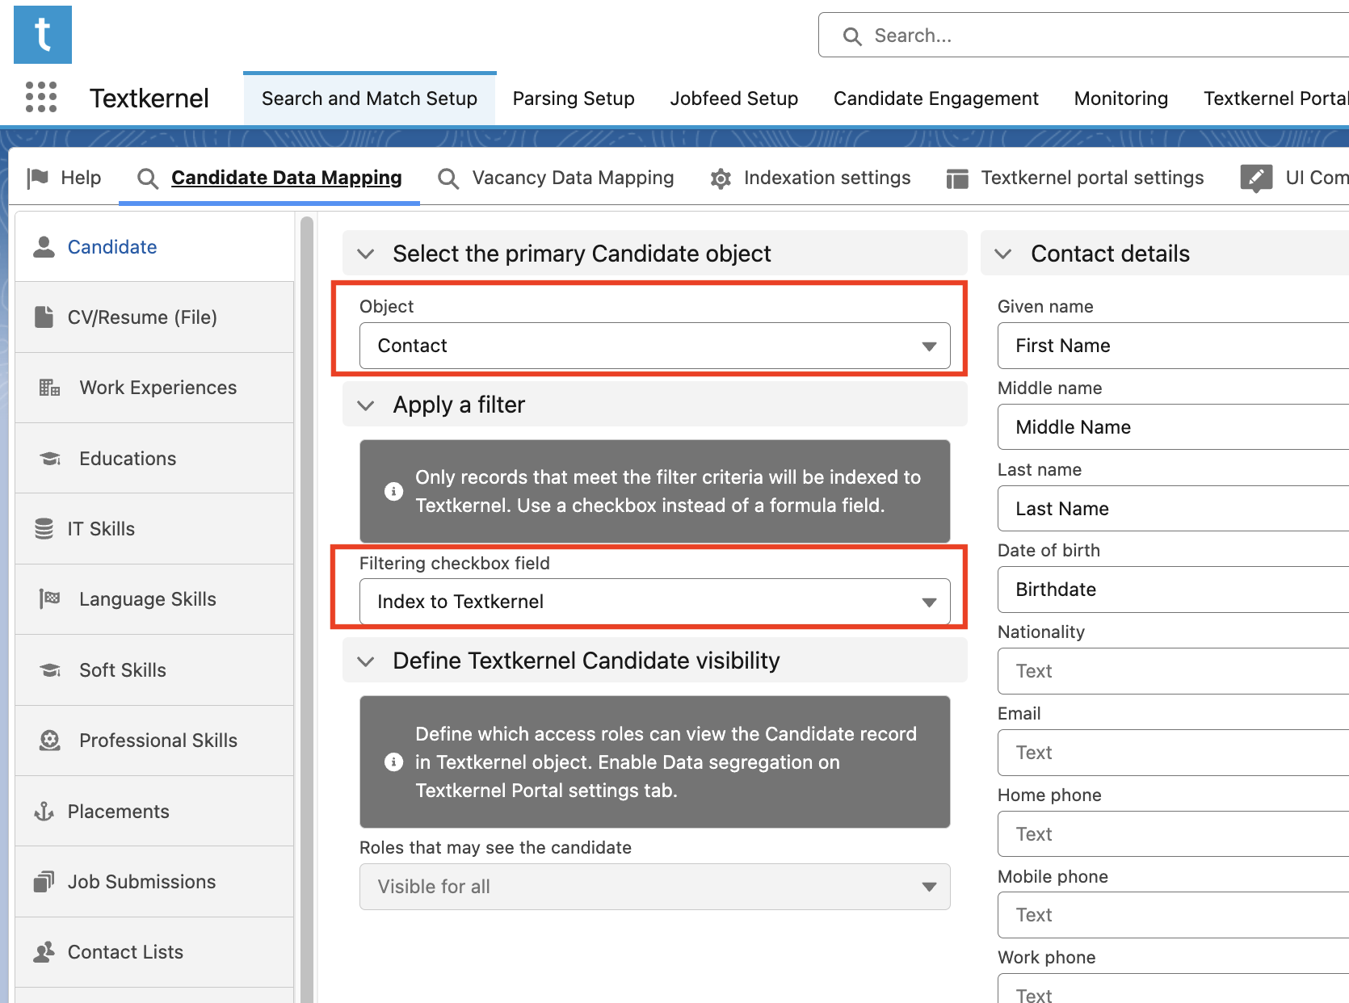
Task: Click the Mobile phone text field
Action: [x=1173, y=915]
